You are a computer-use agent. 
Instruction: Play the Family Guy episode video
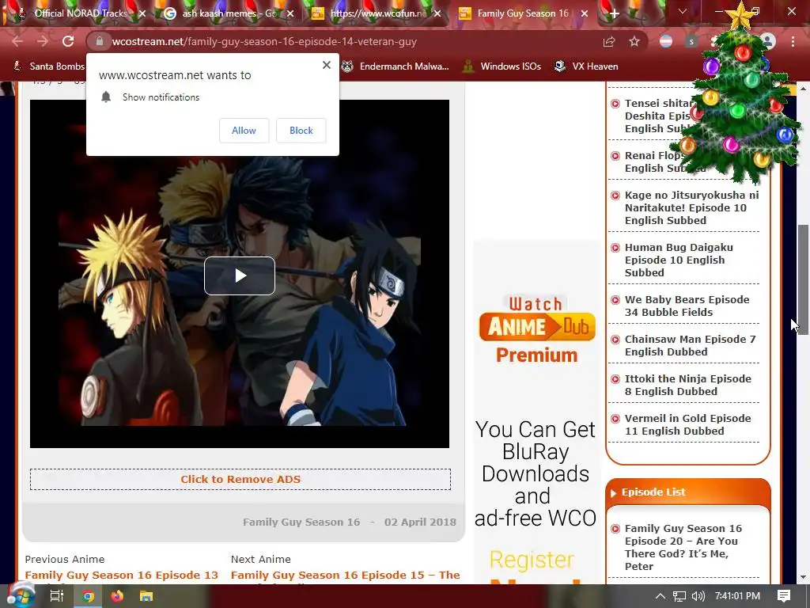point(239,275)
